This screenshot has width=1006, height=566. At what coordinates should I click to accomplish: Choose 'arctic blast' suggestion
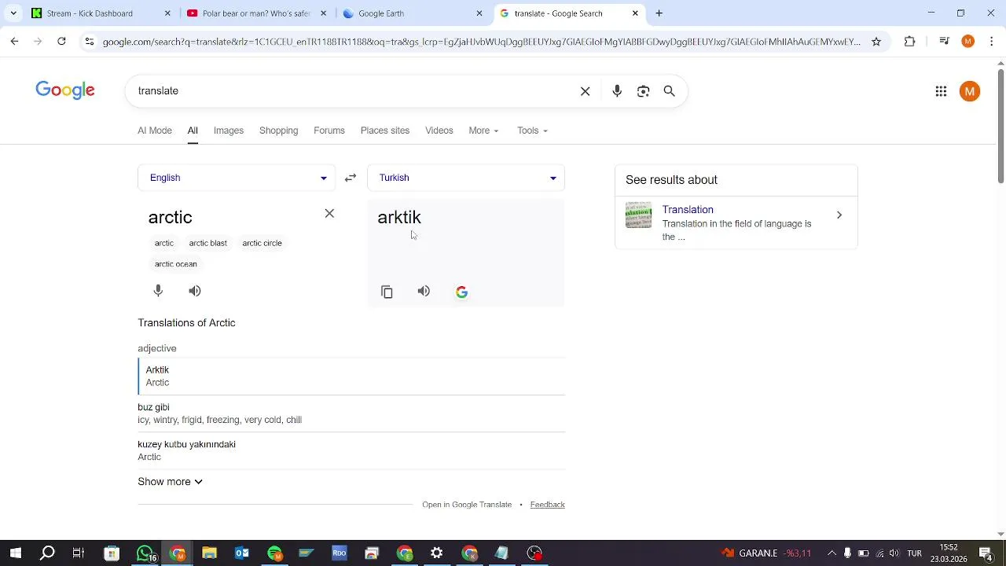pos(207,243)
